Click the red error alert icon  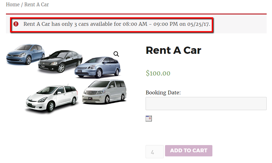(16, 24)
